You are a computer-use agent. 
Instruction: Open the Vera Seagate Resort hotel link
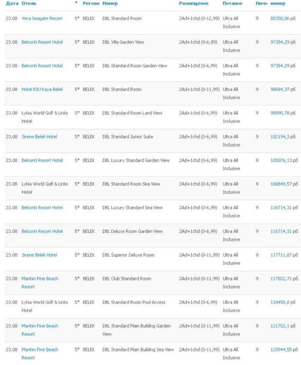(42, 18)
